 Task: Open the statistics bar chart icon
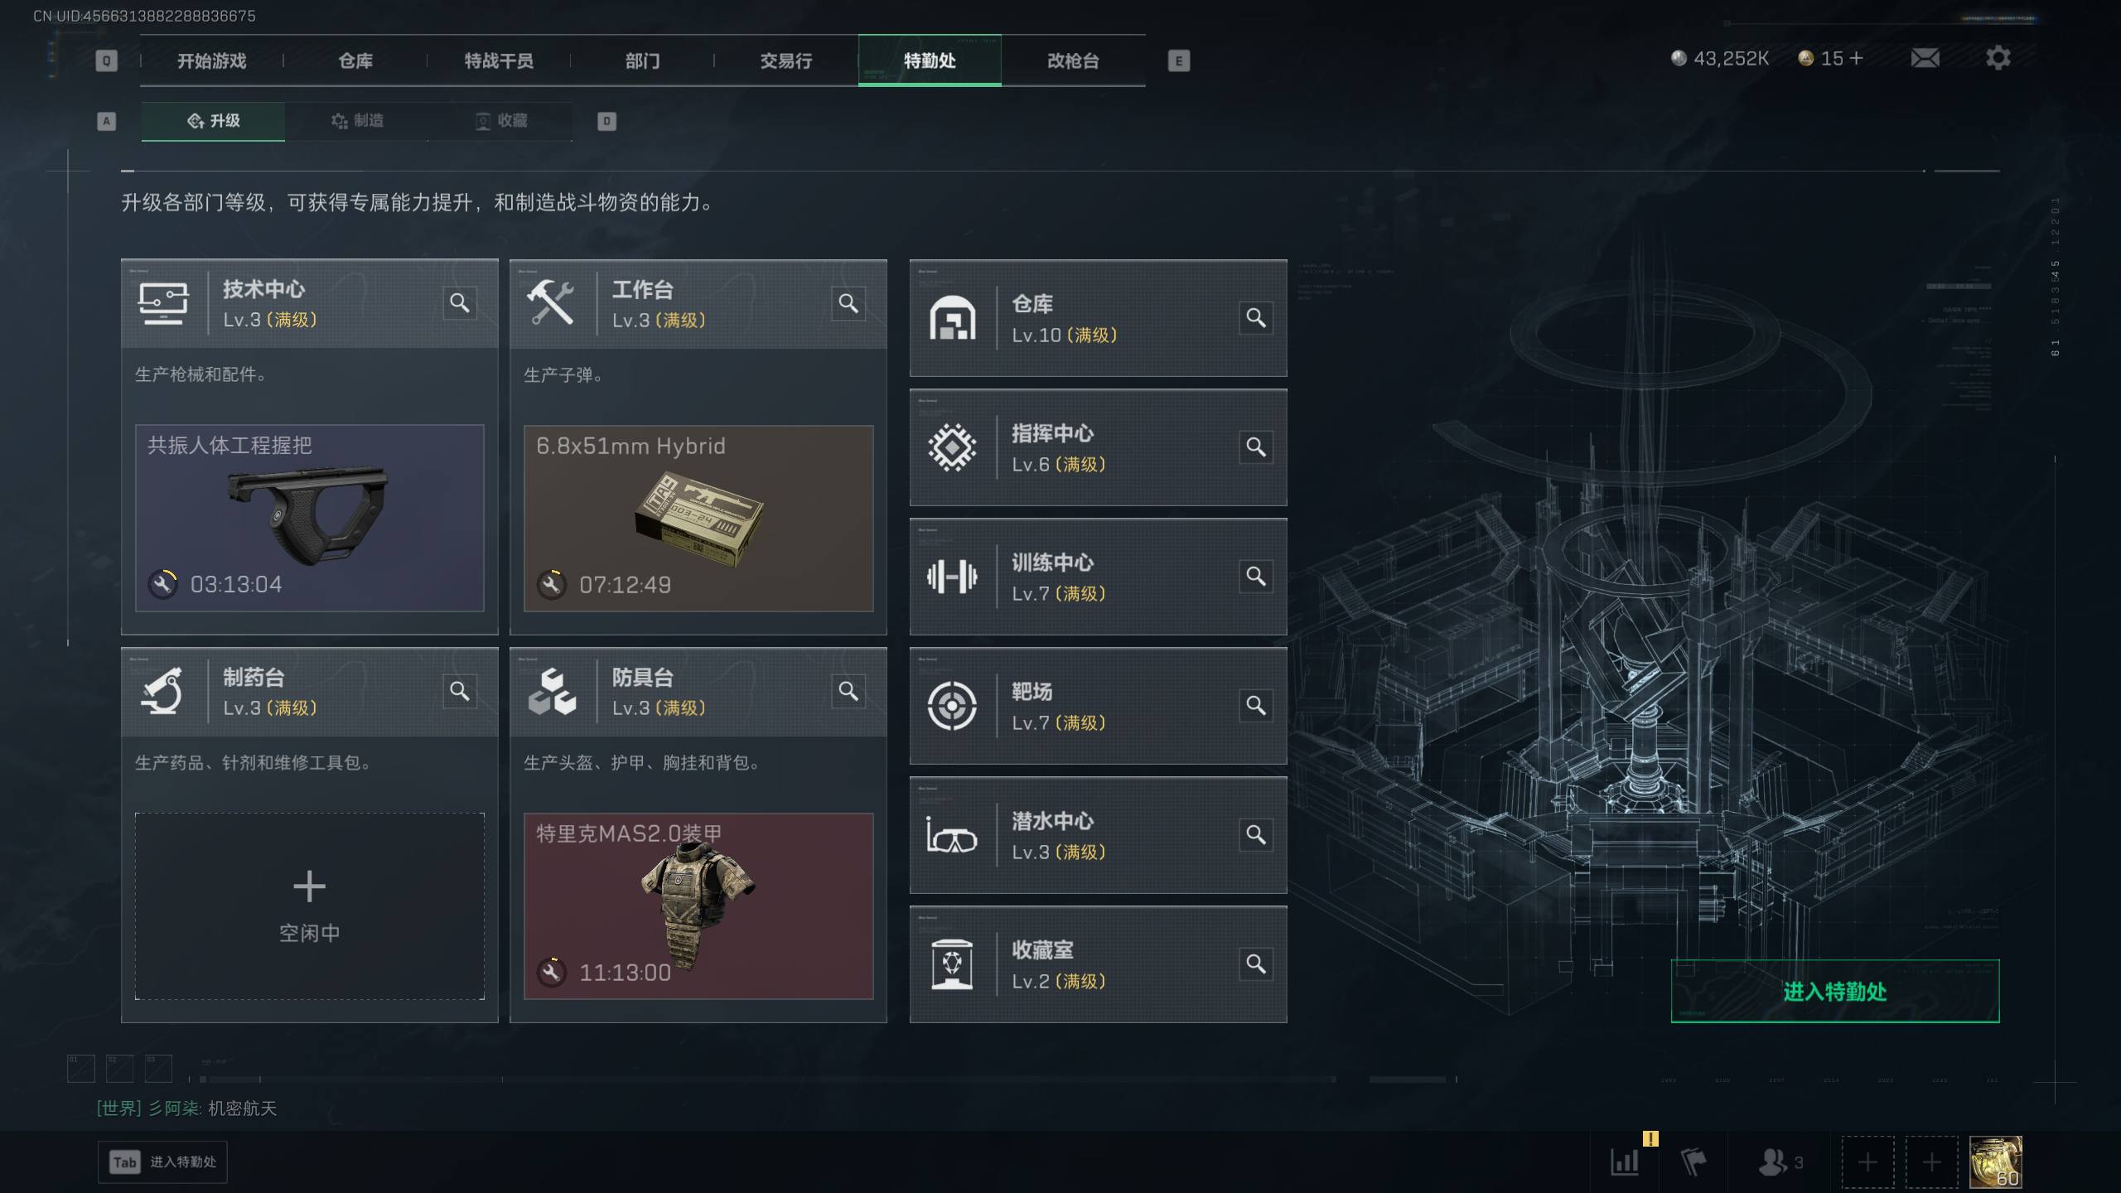click(1625, 1162)
